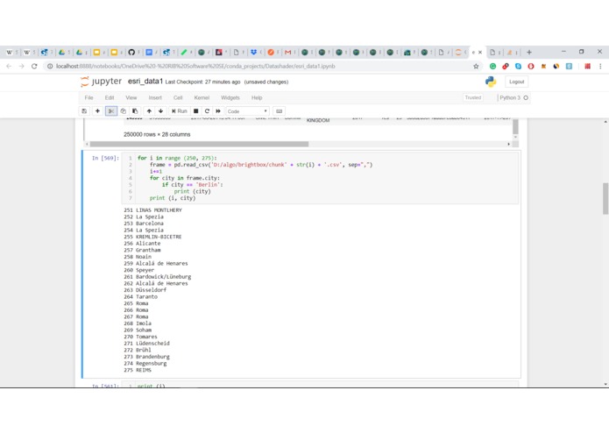Click the page vertical scrollbar thumb
609x433 pixels.
(x=605, y=198)
